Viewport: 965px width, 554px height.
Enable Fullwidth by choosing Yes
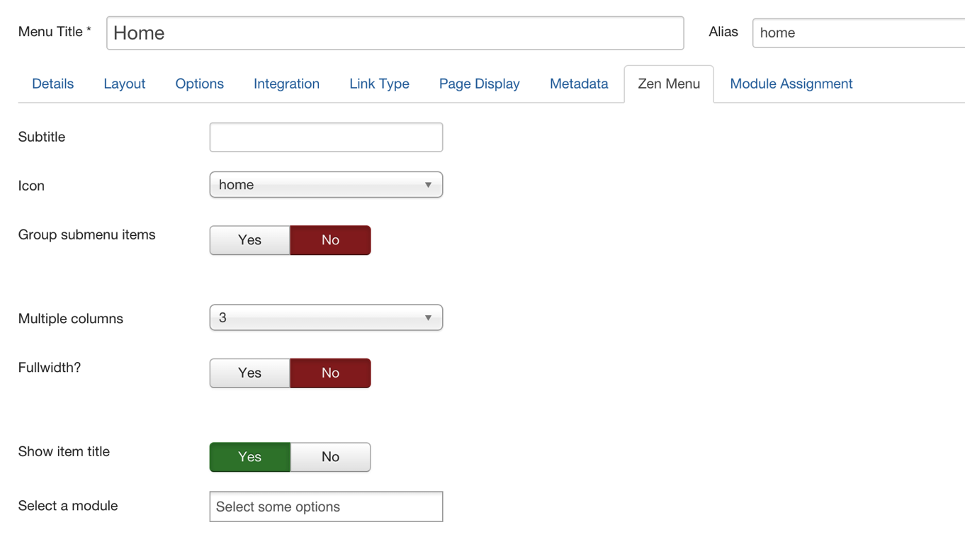click(250, 373)
